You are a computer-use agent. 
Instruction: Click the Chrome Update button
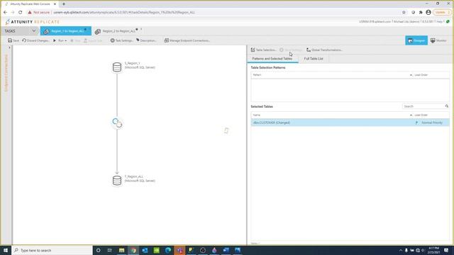pyautogui.click(x=441, y=13)
